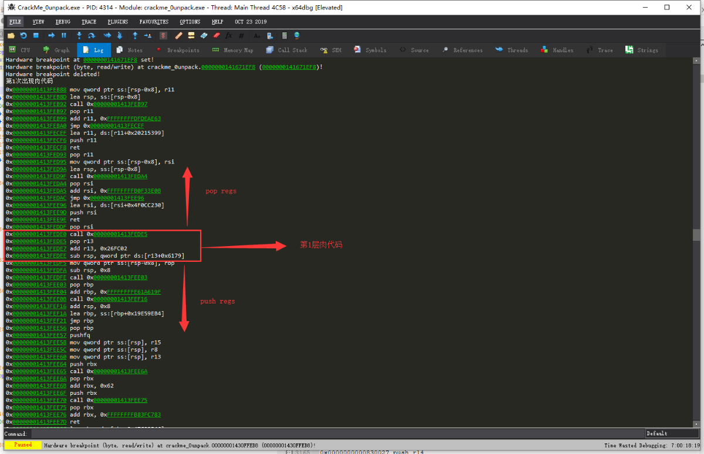Click the Trace Into icon
The width and height of the screenshot is (704, 454).
(107, 36)
